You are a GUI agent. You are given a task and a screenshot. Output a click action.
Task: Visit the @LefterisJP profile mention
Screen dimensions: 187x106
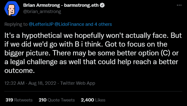click(x=40, y=24)
